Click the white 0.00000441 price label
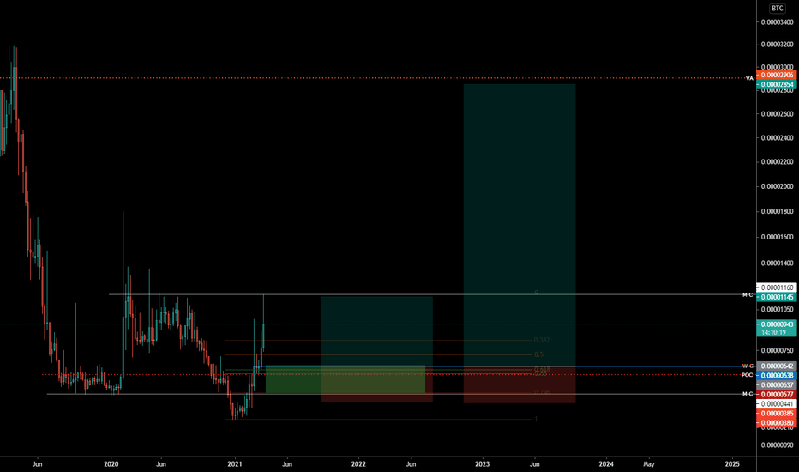The image size is (799, 472). point(777,404)
